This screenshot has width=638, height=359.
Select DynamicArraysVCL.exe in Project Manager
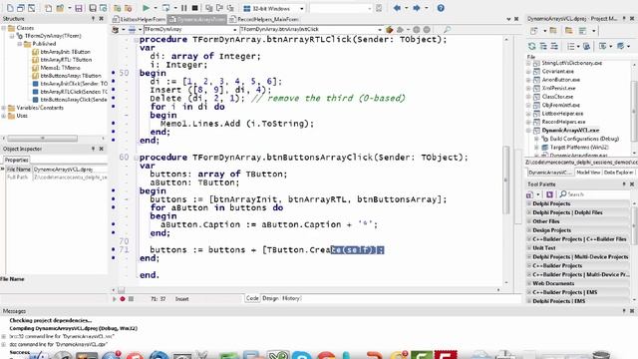[x=570, y=131]
